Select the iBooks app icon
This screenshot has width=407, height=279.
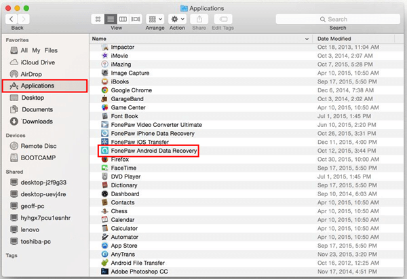click(x=104, y=81)
